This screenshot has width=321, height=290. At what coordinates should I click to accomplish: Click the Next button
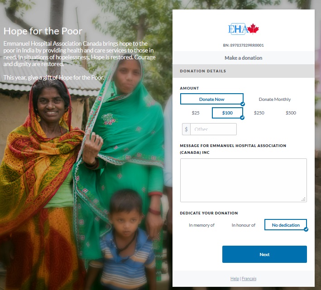264,254
